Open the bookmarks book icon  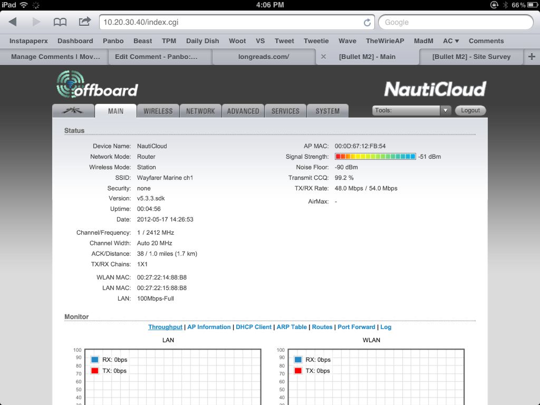coord(60,22)
